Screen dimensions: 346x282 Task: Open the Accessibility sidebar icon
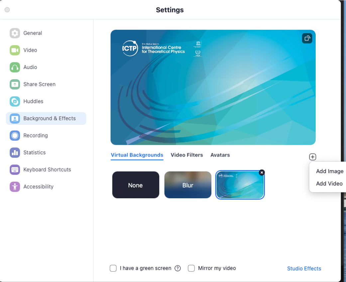coord(15,187)
